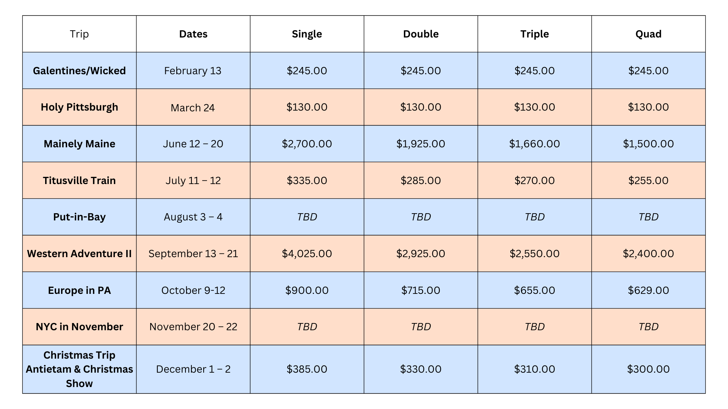Screen dimensions: 728x409
Task: Click the Trip column header
Action: 79,34
